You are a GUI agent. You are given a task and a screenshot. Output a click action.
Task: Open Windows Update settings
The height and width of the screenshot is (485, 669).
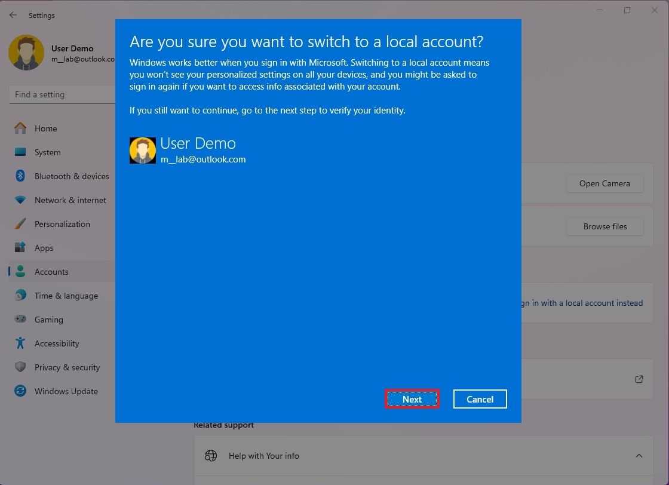20,391
